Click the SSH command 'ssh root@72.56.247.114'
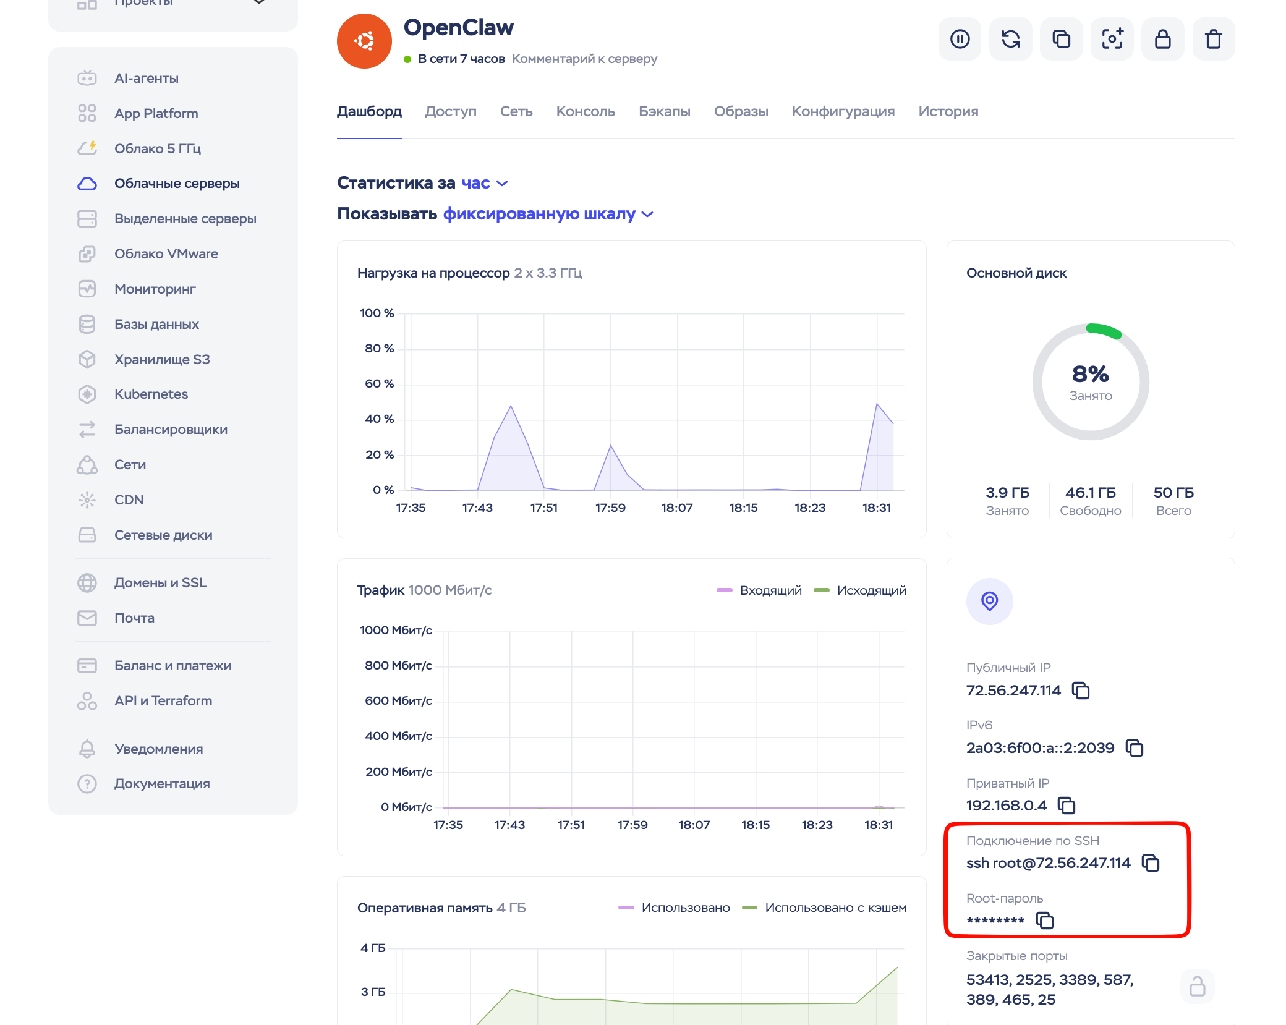1286x1025 pixels. pos(1049,863)
